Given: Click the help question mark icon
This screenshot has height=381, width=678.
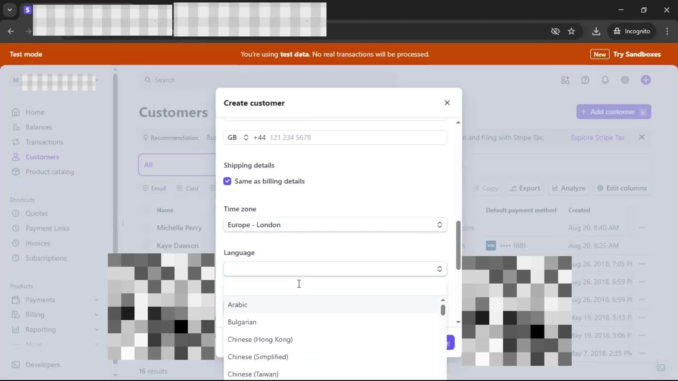Looking at the screenshot, I should tap(585, 80).
